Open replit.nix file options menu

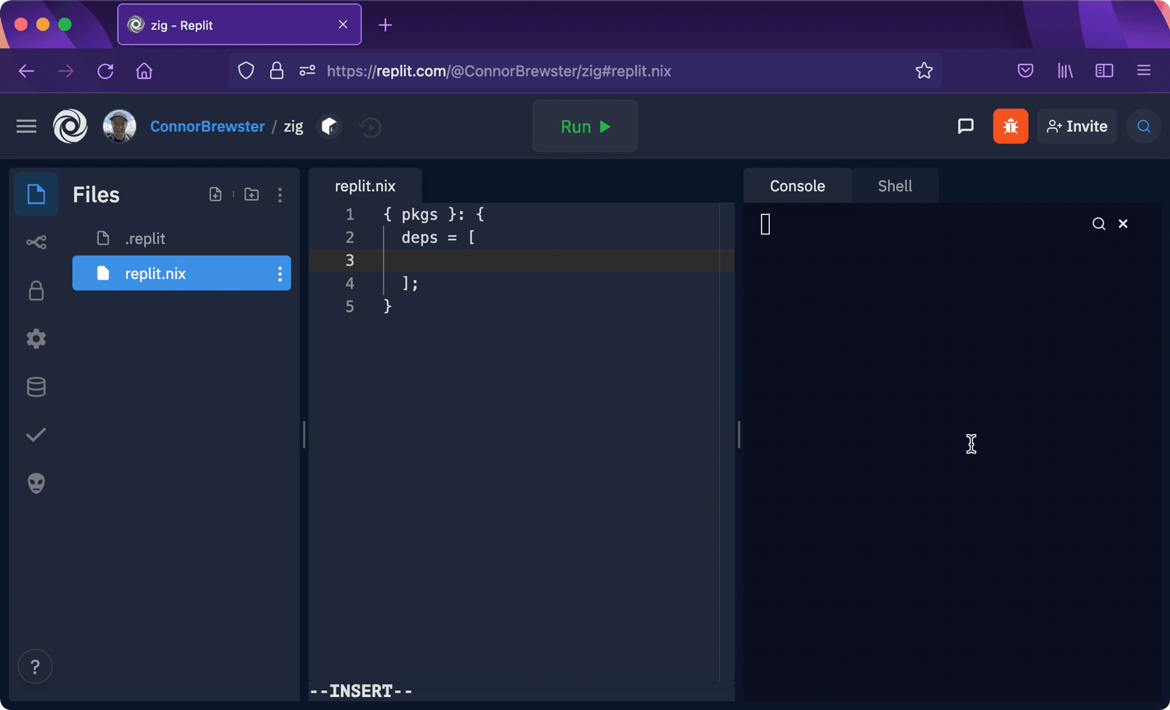click(x=280, y=274)
